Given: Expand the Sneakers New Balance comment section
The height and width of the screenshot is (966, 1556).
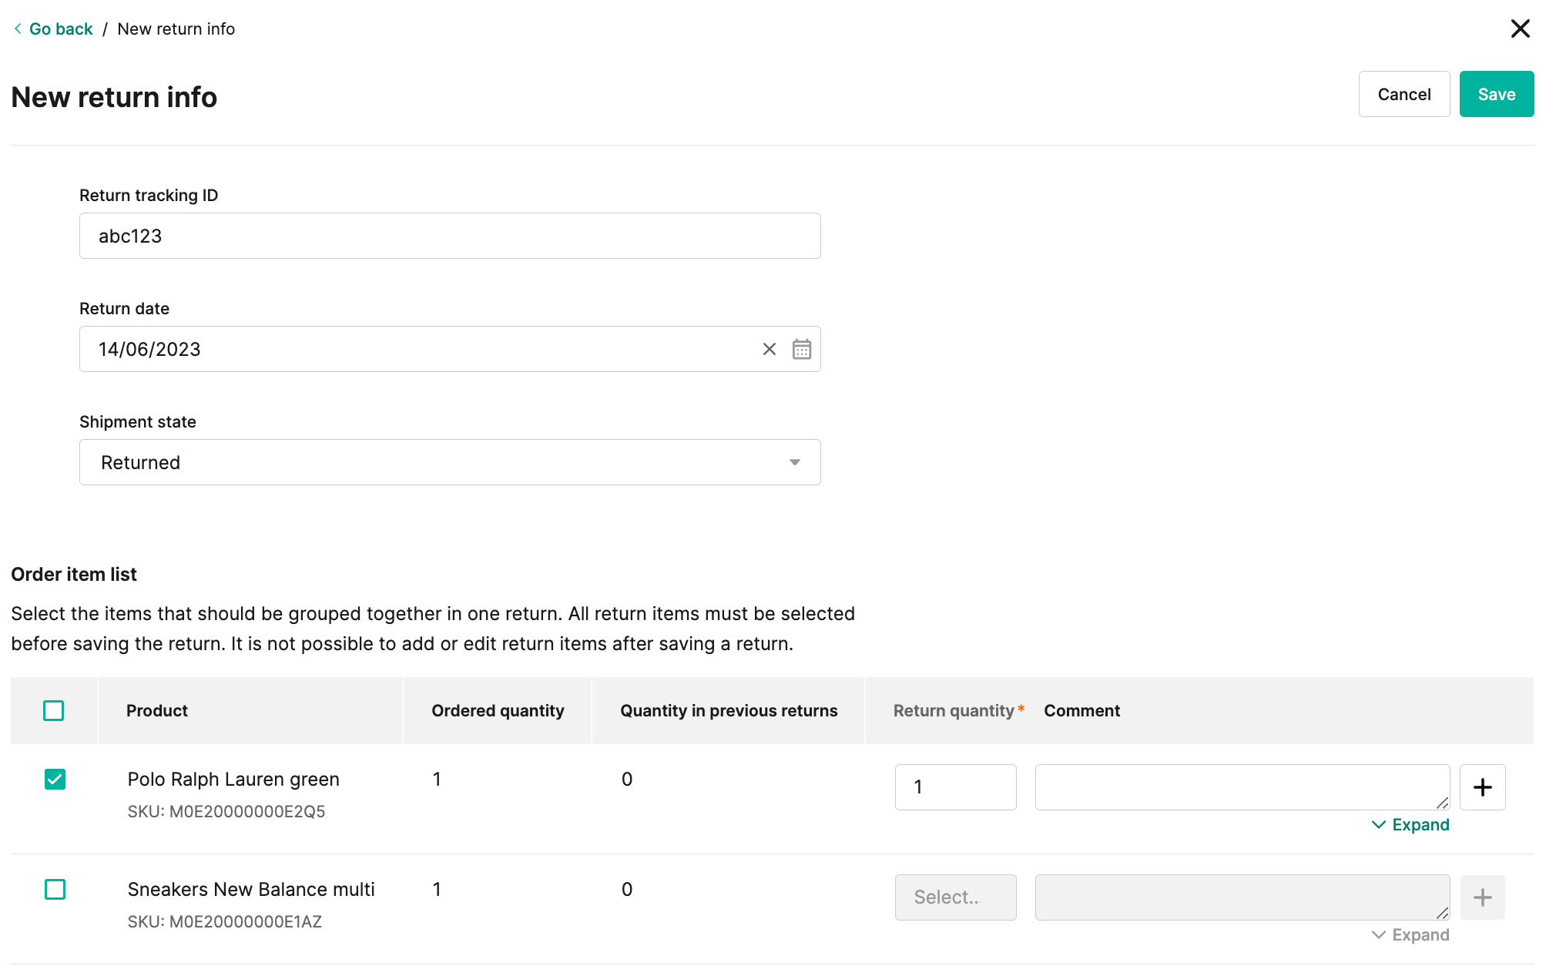Looking at the screenshot, I should point(1410,934).
